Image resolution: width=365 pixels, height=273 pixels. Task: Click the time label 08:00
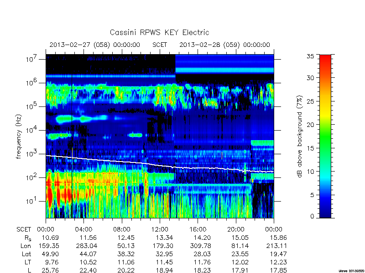(122, 230)
